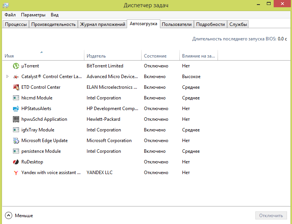Switch to the Журнал приложений tab
The image size is (292, 224).
pos(102,24)
